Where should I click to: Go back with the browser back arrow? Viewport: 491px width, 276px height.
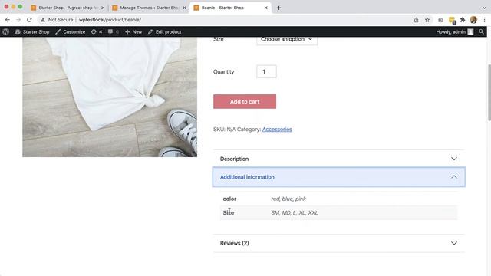pos(8,20)
